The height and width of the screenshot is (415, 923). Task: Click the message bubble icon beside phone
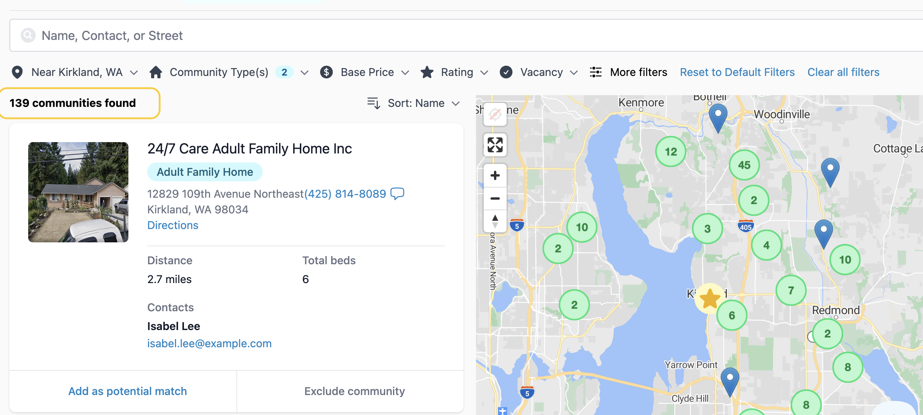[x=397, y=193]
